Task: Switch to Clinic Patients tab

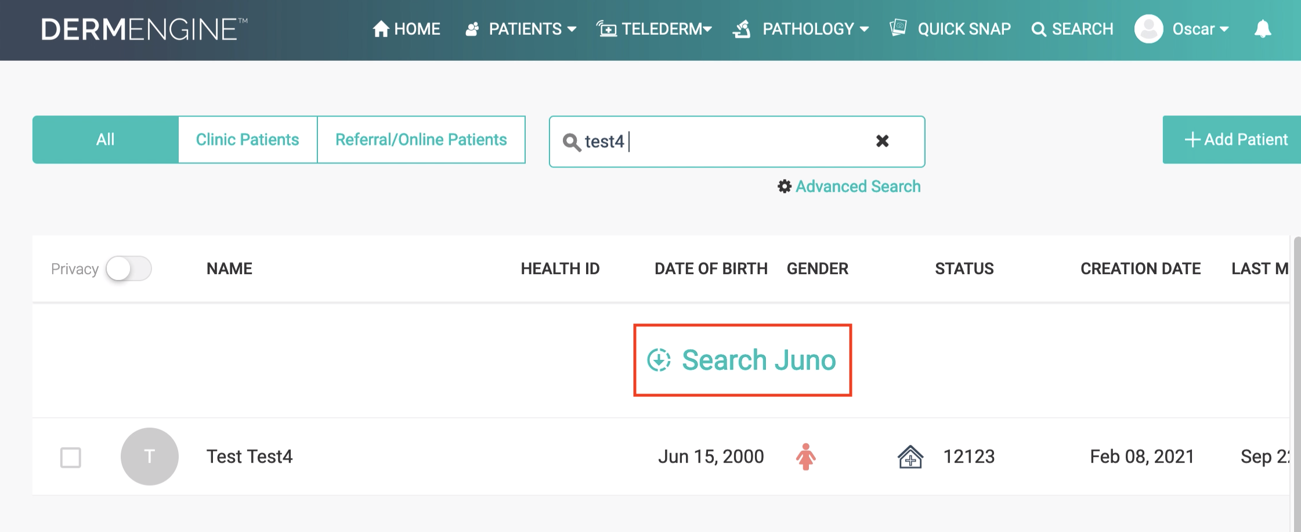Action: [x=247, y=140]
